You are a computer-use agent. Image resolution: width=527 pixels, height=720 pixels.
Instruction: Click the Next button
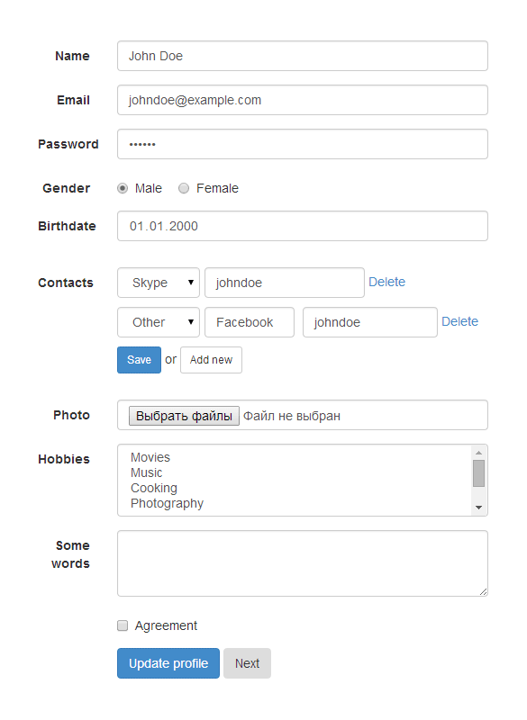tap(247, 663)
